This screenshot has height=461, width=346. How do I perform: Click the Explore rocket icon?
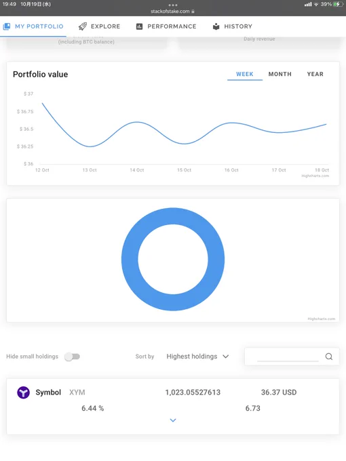click(83, 26)
